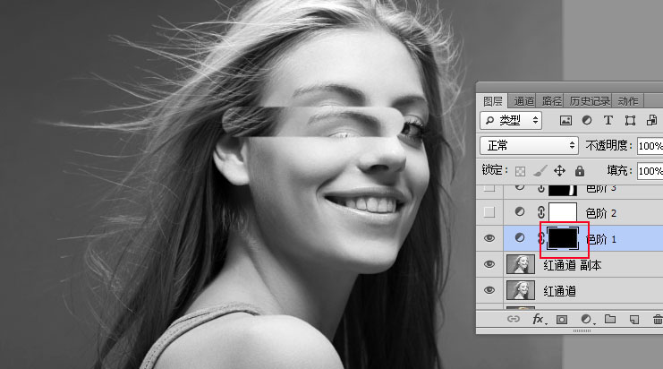Click the pixel layer filter icon
The height and width of the screenshot is (369, 663).
click(565, 120)
